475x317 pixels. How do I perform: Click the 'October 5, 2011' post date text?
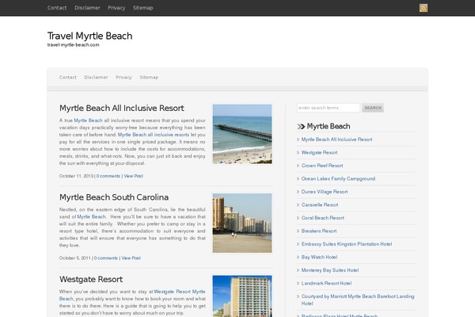[75, 258]
